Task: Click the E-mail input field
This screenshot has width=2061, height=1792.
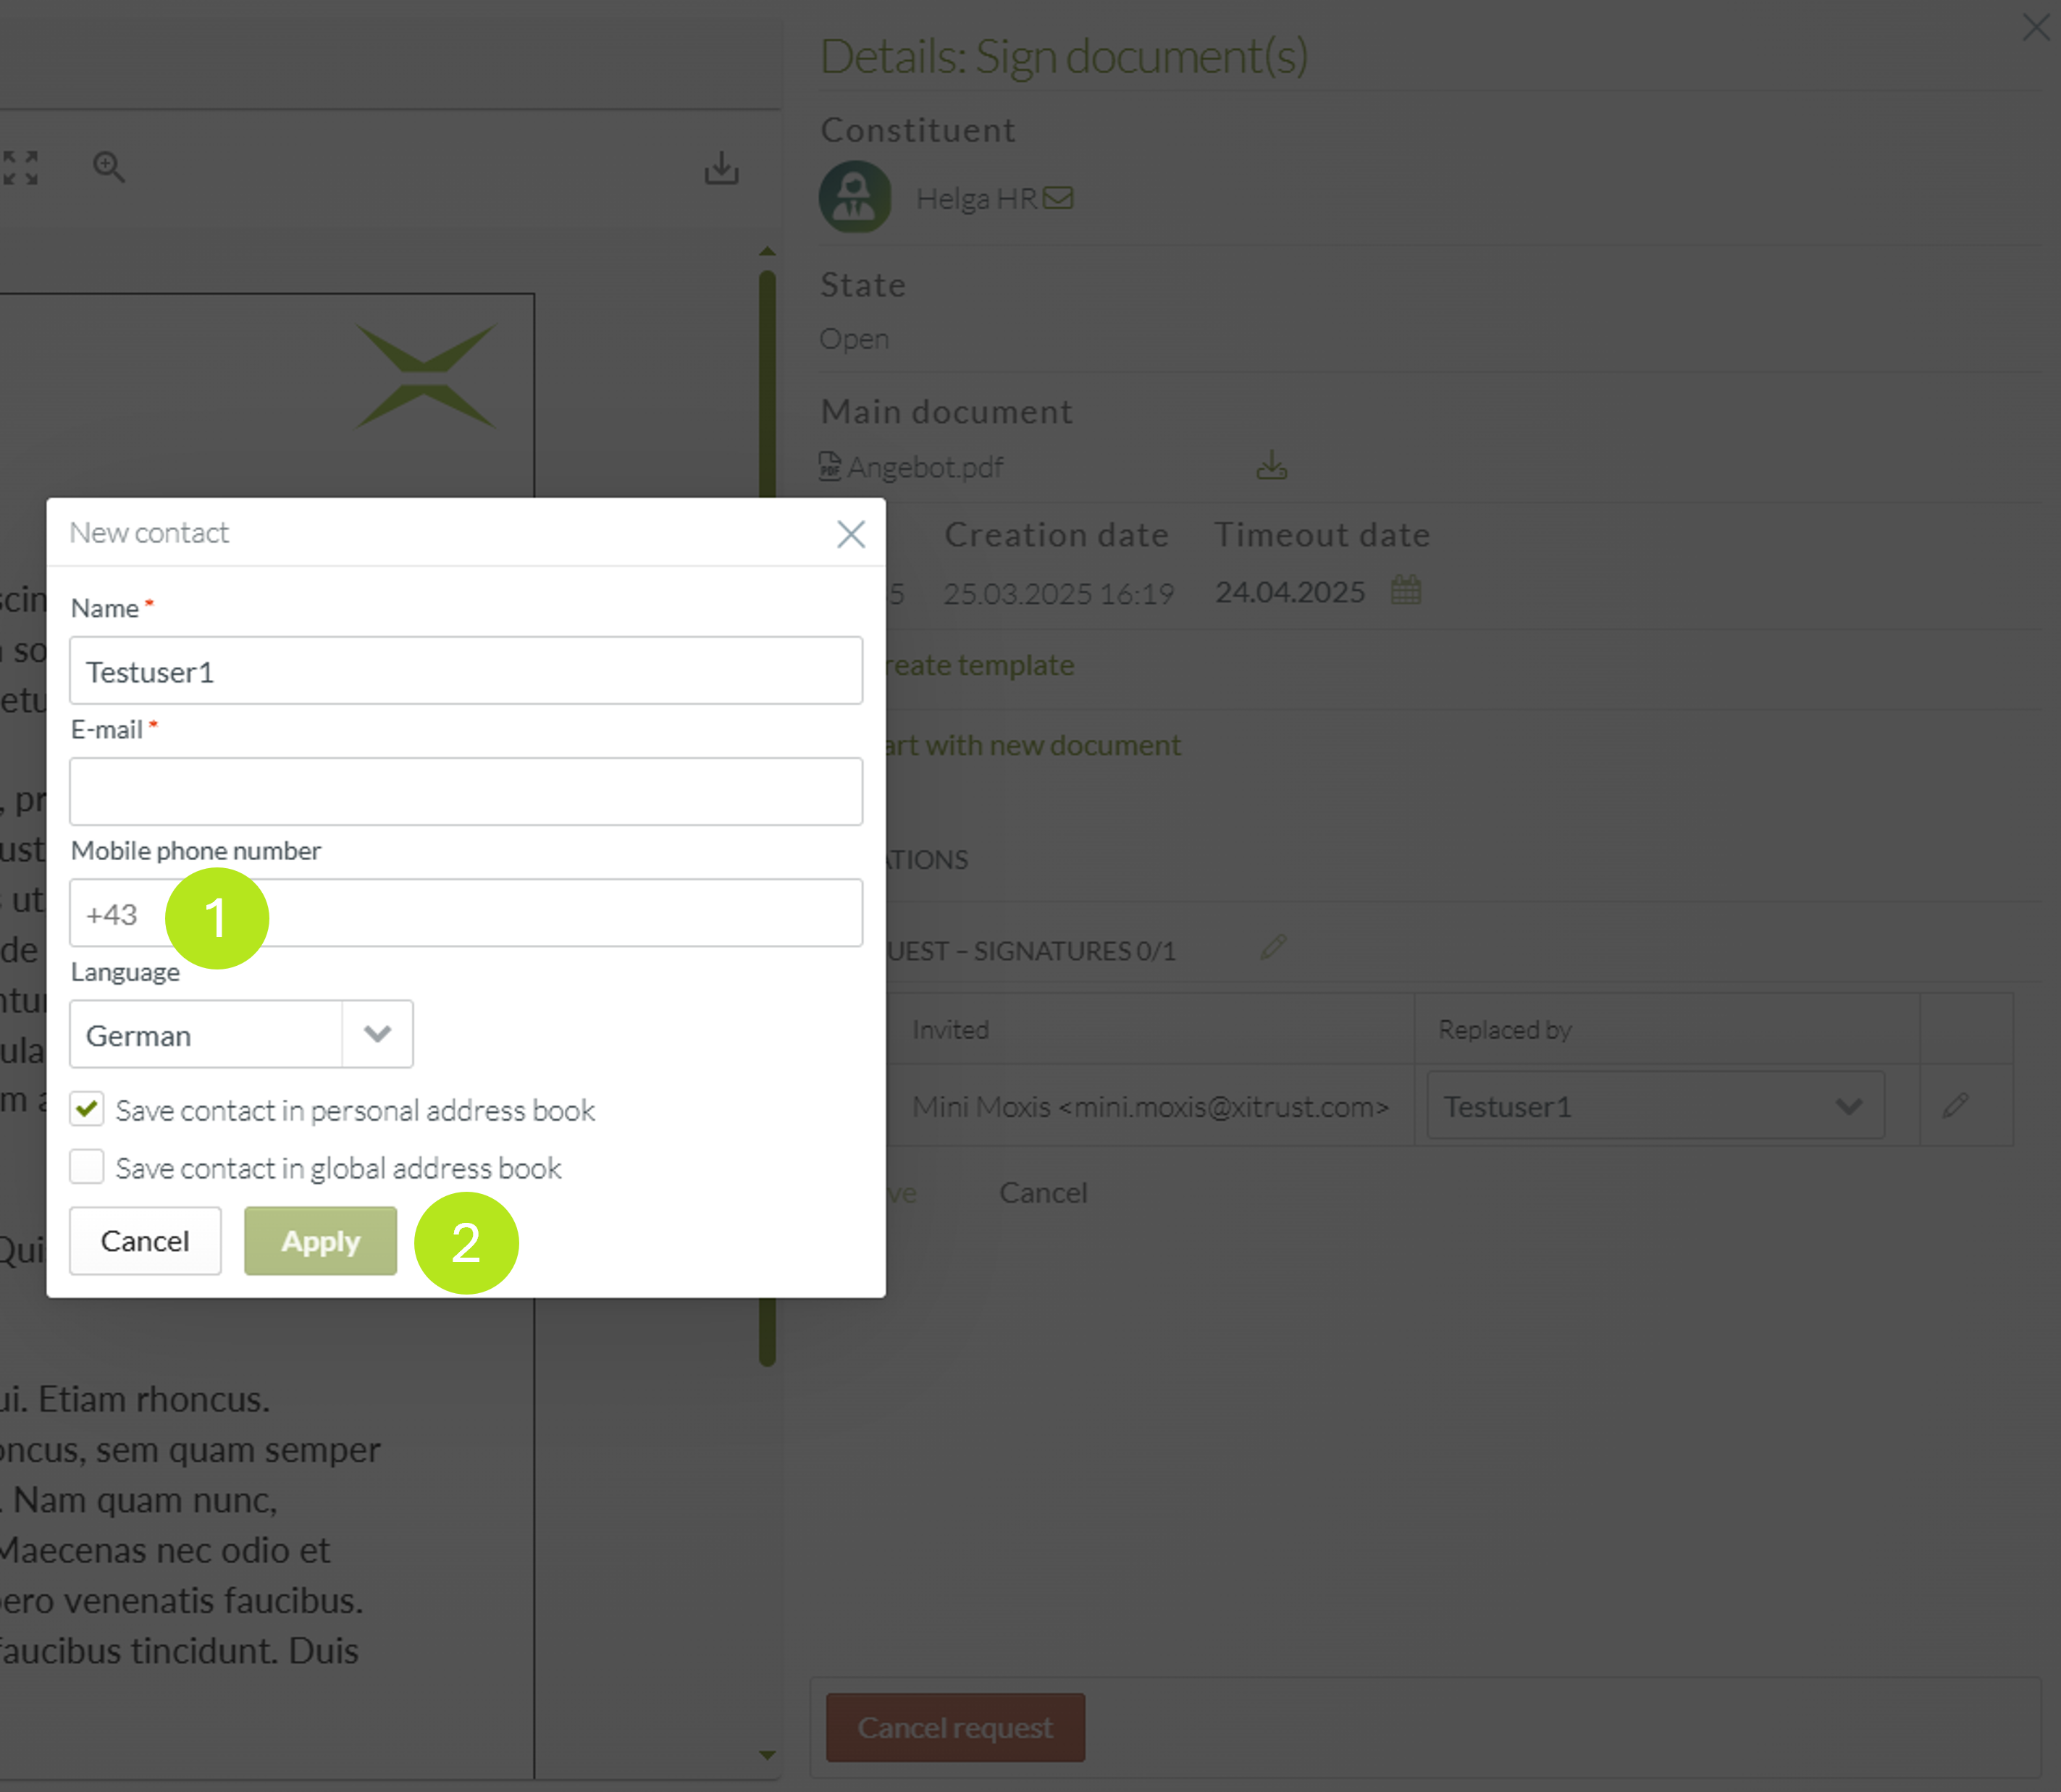Action: click(465, 791)
